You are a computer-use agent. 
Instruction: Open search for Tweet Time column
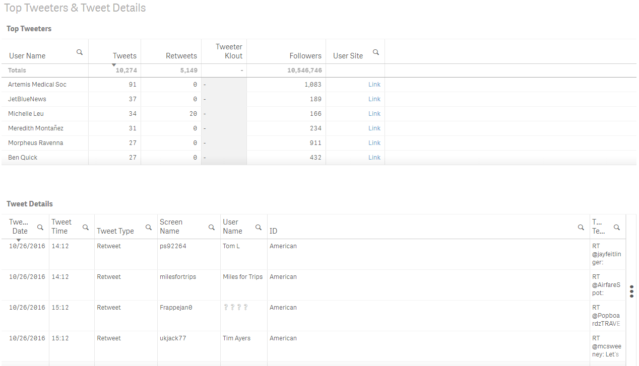86,228
